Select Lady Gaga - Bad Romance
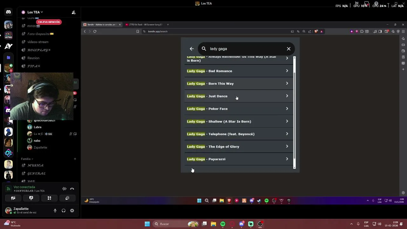407x229 pixels. pos(238,71)
